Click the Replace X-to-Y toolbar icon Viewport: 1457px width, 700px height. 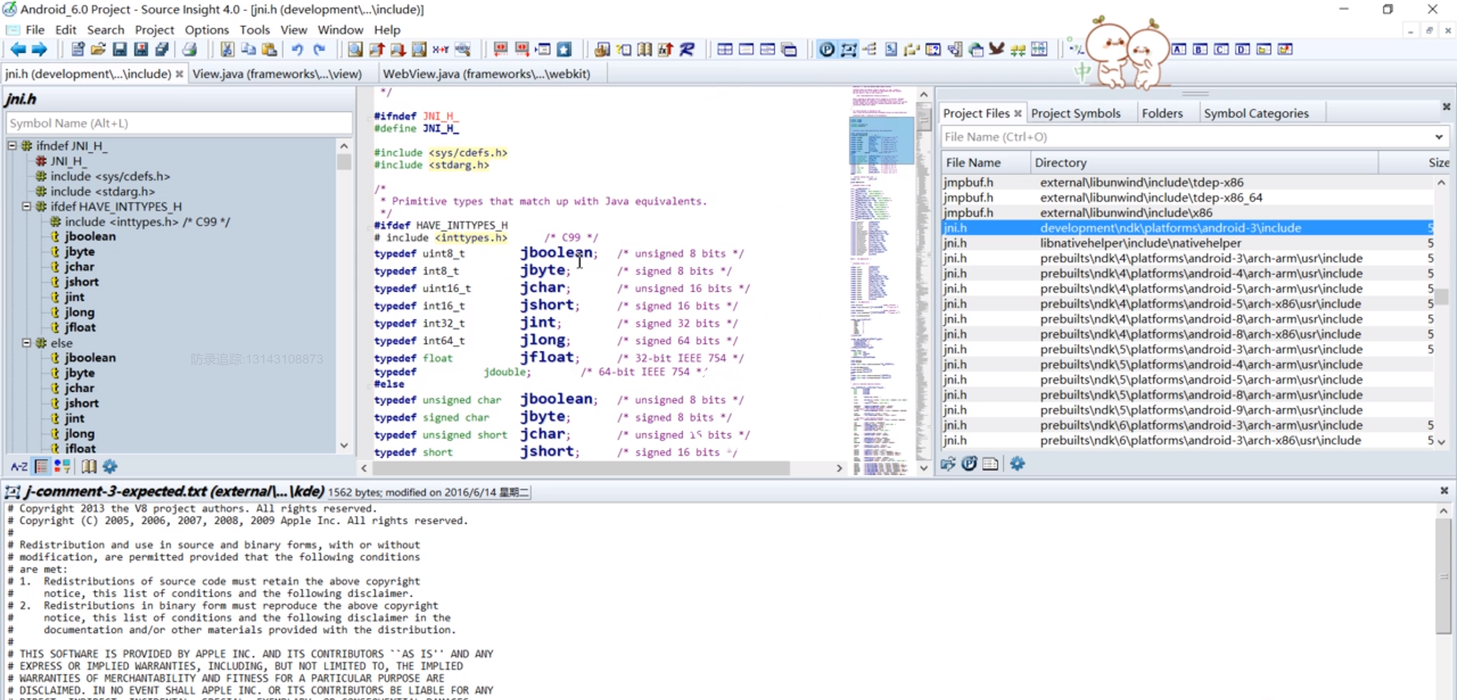(x=440, y=50)
